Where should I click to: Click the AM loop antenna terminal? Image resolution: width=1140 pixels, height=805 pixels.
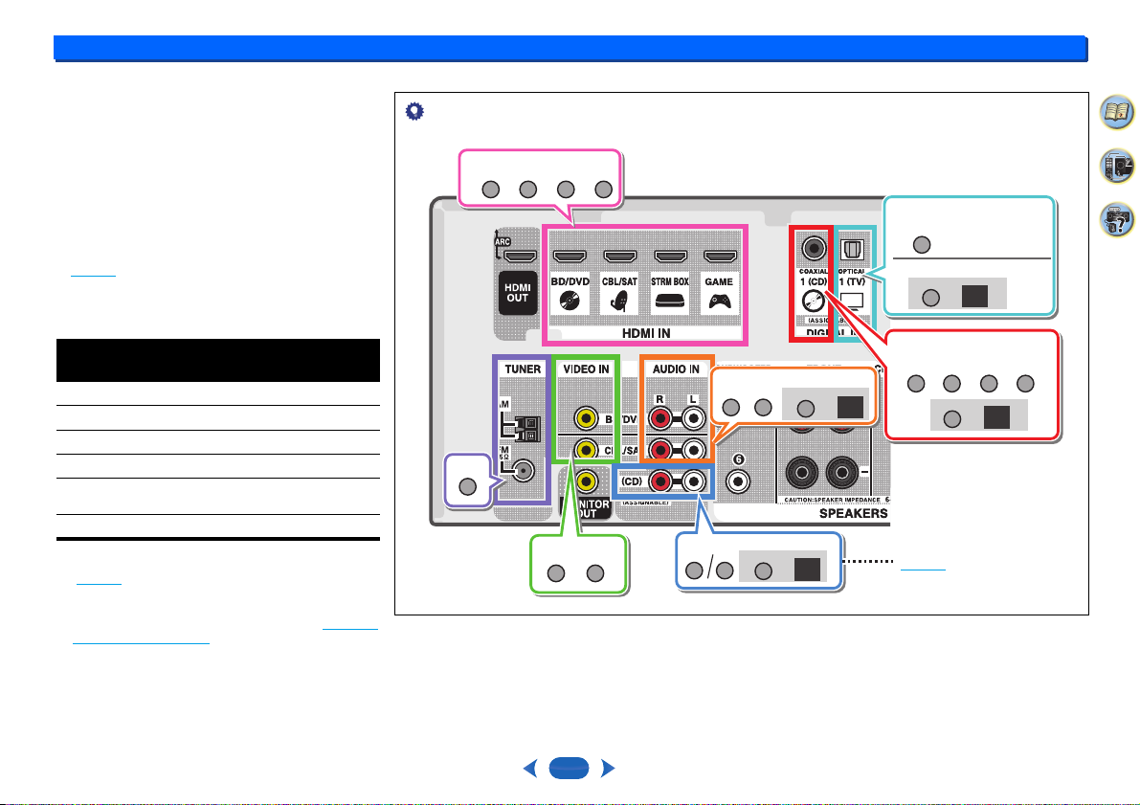527,429
